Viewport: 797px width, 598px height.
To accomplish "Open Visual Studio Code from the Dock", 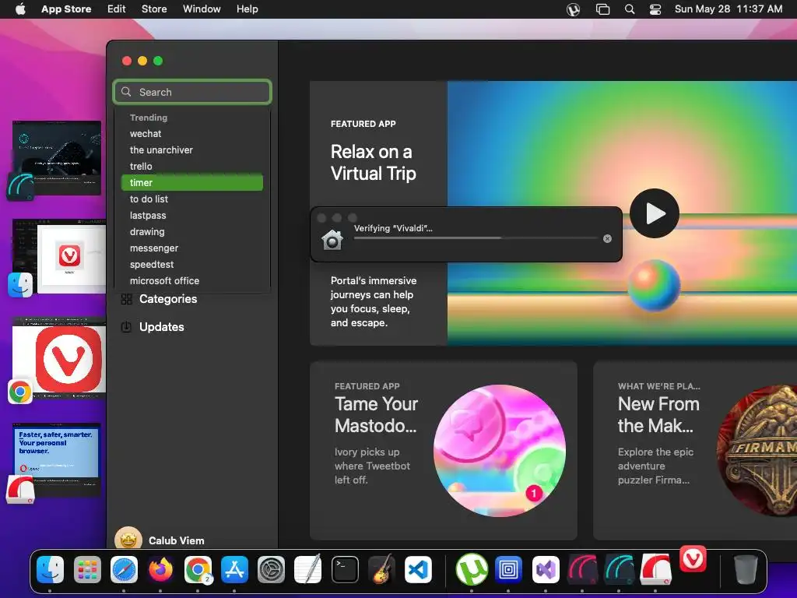I will [418, 569].
